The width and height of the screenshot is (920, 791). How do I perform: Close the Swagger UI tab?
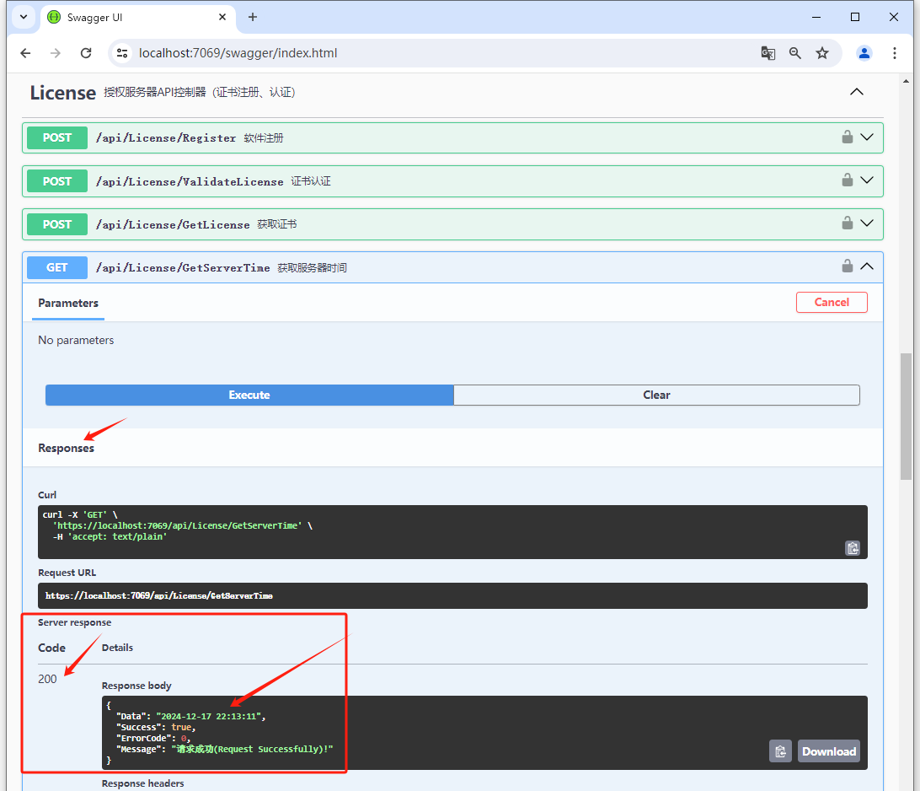coord(222,17)
